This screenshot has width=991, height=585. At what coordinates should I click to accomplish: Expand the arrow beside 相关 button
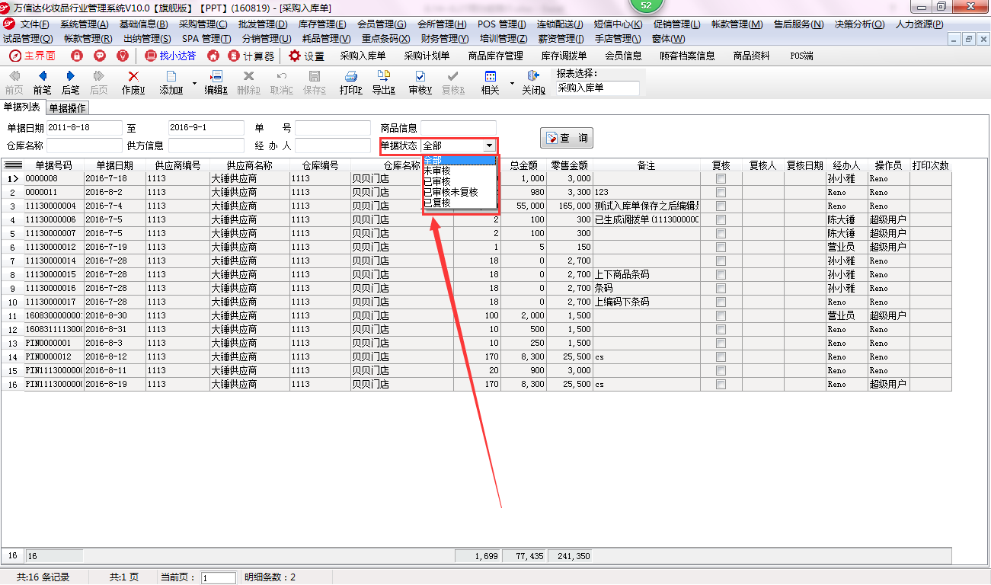click(512, 82)
